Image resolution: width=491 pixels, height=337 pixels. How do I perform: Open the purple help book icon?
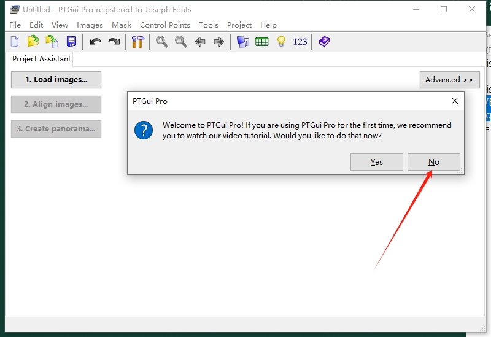pos(324,41)
